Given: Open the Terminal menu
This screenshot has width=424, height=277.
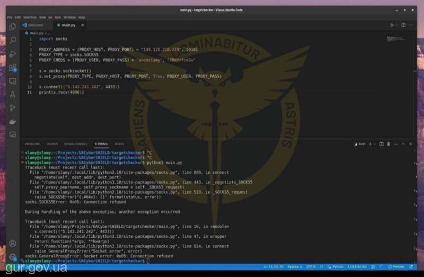Looking at the screenshot, I should click(69, 17).
